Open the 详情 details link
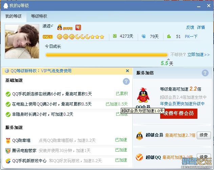The height and width of the screenshot is (170, 214). pos(201,27)
